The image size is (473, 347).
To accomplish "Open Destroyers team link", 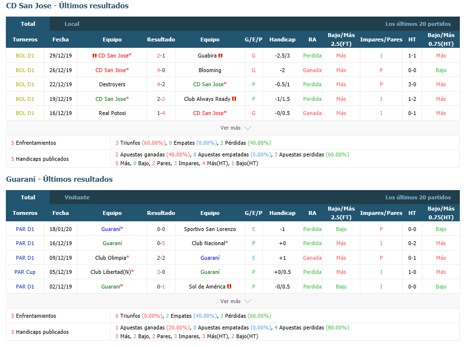I will click(x=112, y=84).
